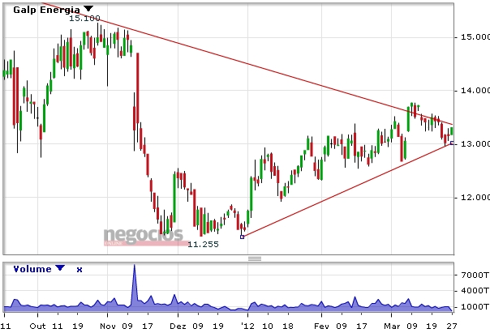Open the Volume indicator dropdown arrow
490x333 pixels.
(x=60, y=267)
